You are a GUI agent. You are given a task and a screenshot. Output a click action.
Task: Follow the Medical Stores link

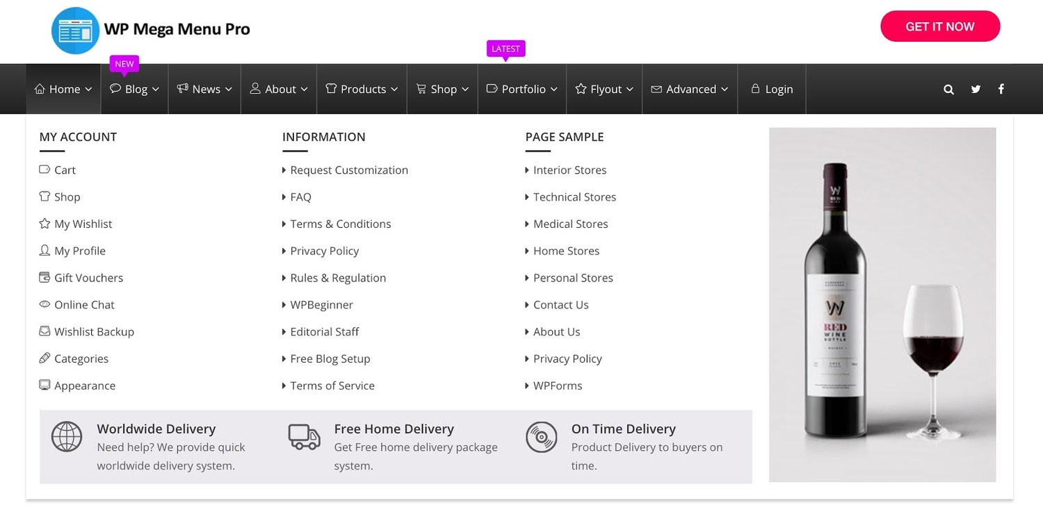[x=570, y=224]
